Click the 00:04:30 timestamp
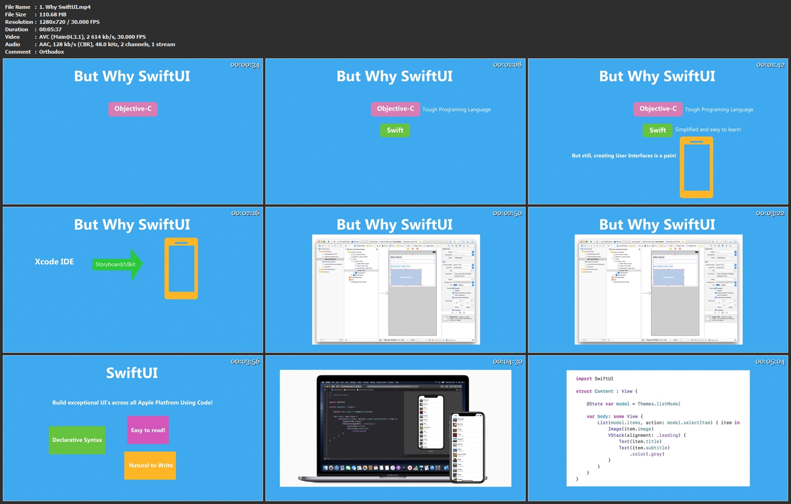This screenshot has width=791, height=504. 507,362
